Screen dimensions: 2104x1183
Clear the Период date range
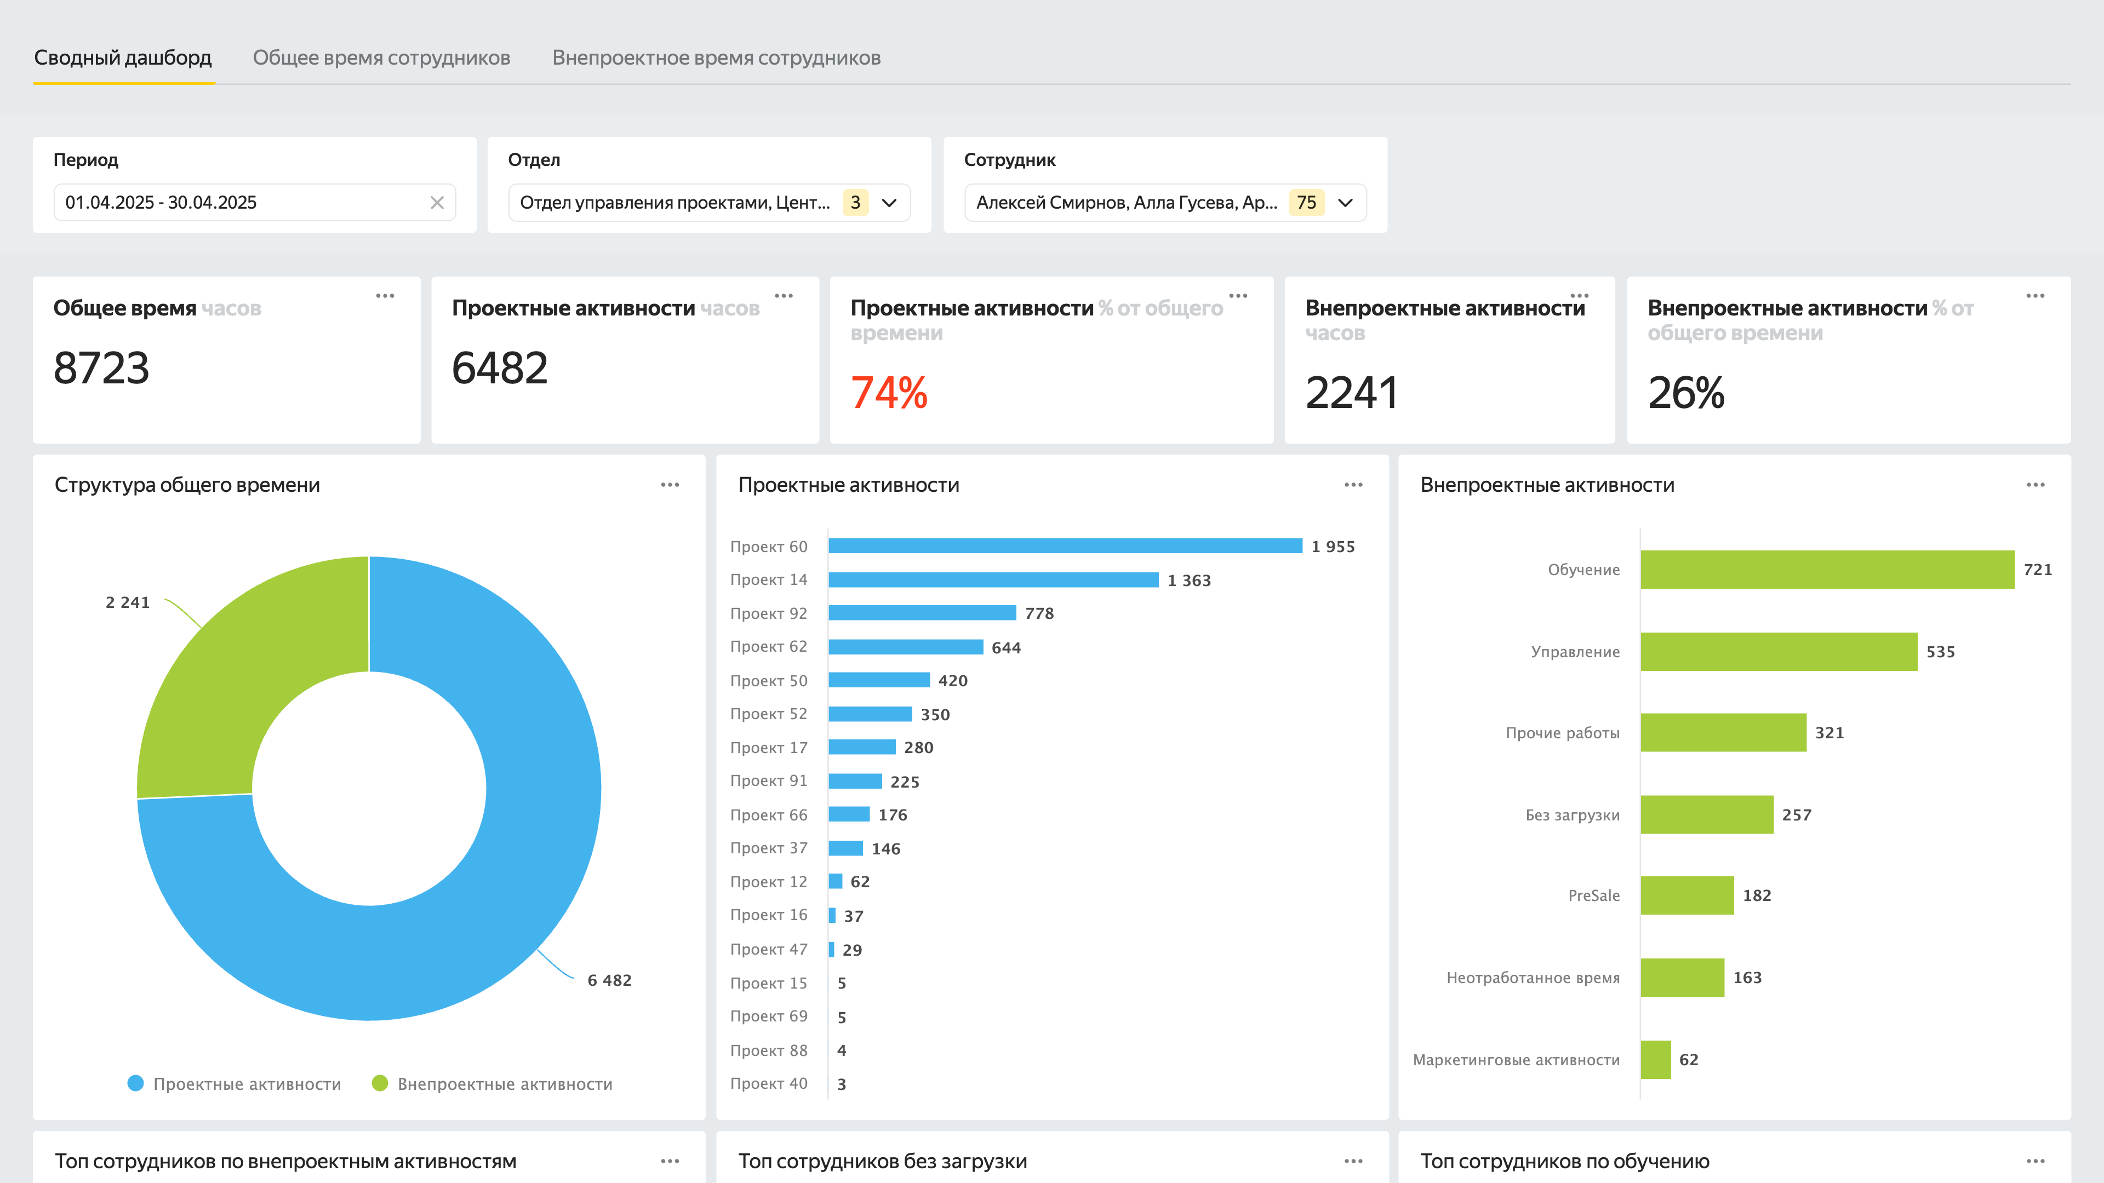click(x=437, y=203)
